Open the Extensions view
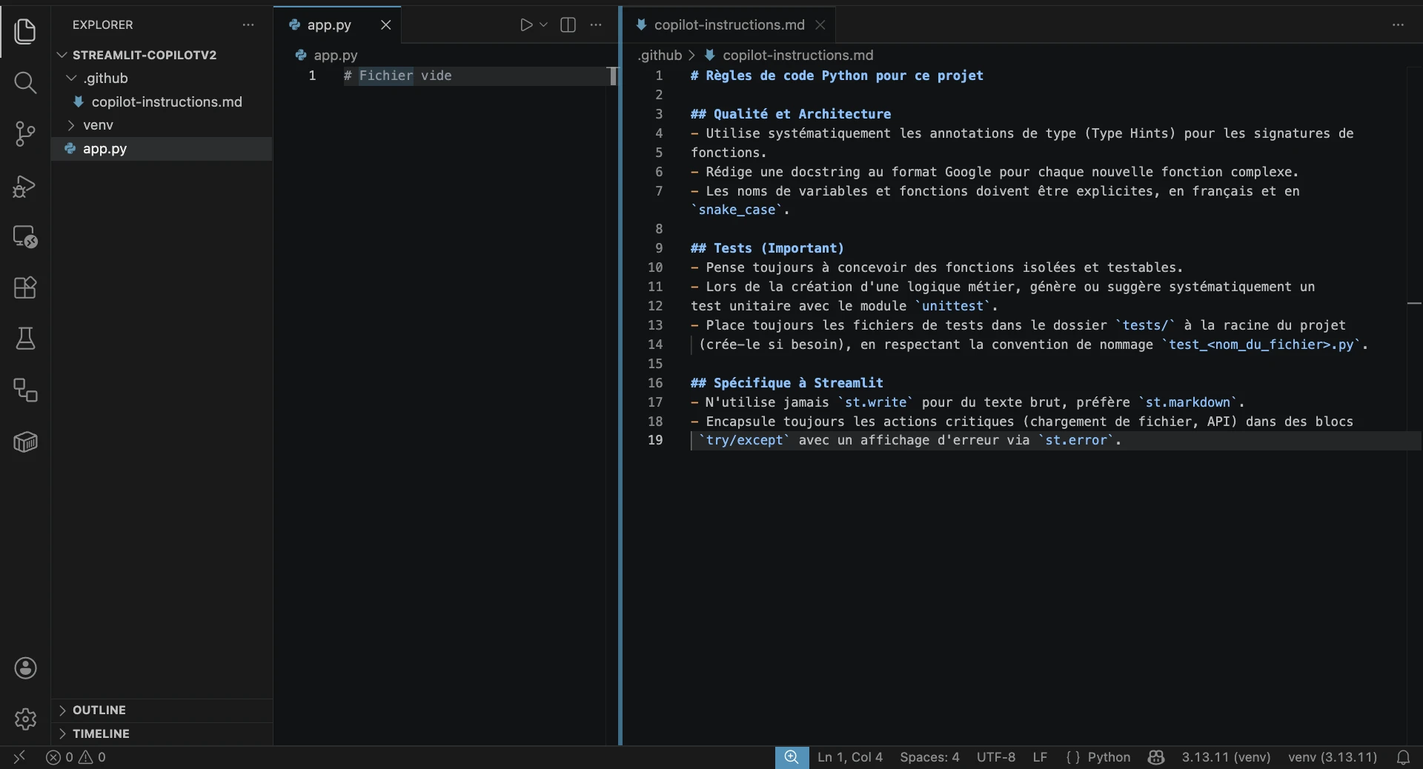Viewport: 1423px width, 769px height. pos(25,287)
